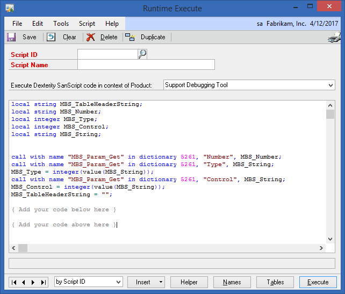Click the Save floppy disk icon

click(11, 37)
